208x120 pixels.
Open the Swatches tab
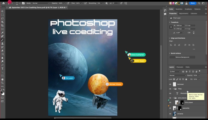(x=179, y=9)
